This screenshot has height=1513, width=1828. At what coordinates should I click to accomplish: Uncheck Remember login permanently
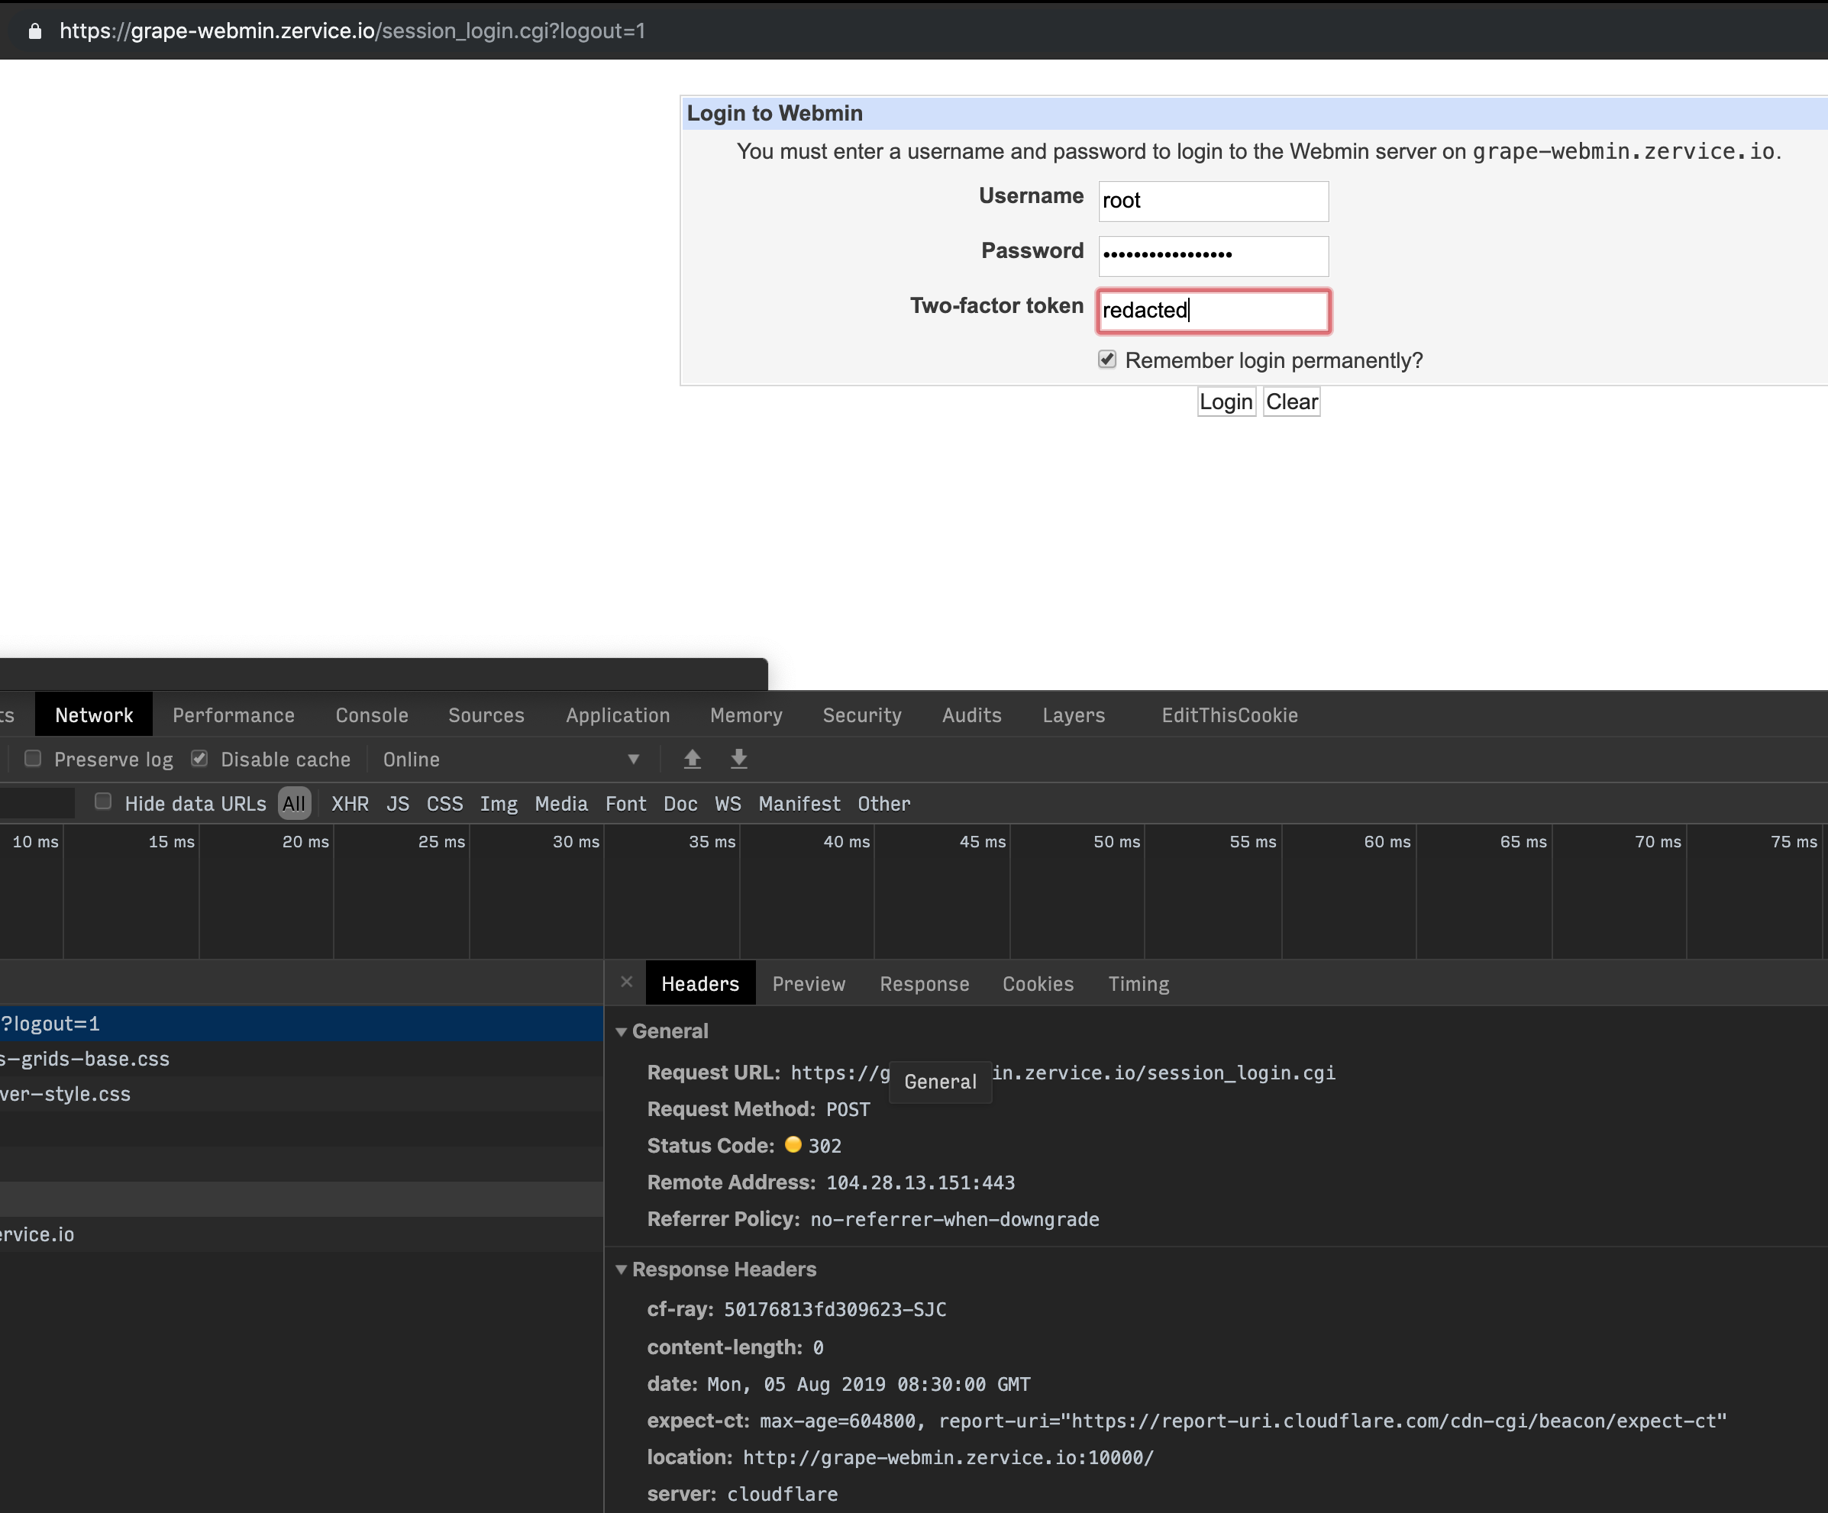click(1106, 360)
